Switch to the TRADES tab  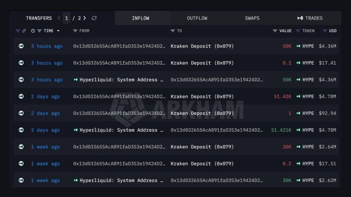[310, 18]
